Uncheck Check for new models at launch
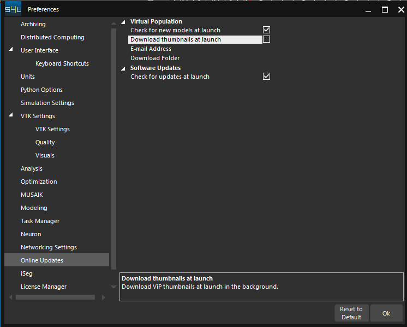This screenshot has height=327, width=407. (266, 30)
